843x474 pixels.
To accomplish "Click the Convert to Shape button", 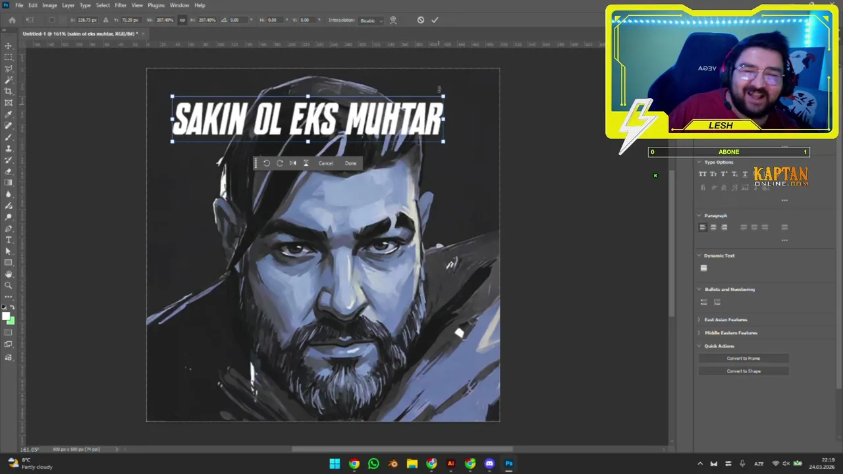I will (x=744, y=371).
